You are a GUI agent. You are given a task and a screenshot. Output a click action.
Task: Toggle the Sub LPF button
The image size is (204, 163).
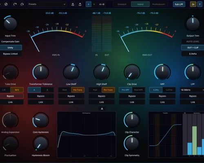[x=179, y=4]
